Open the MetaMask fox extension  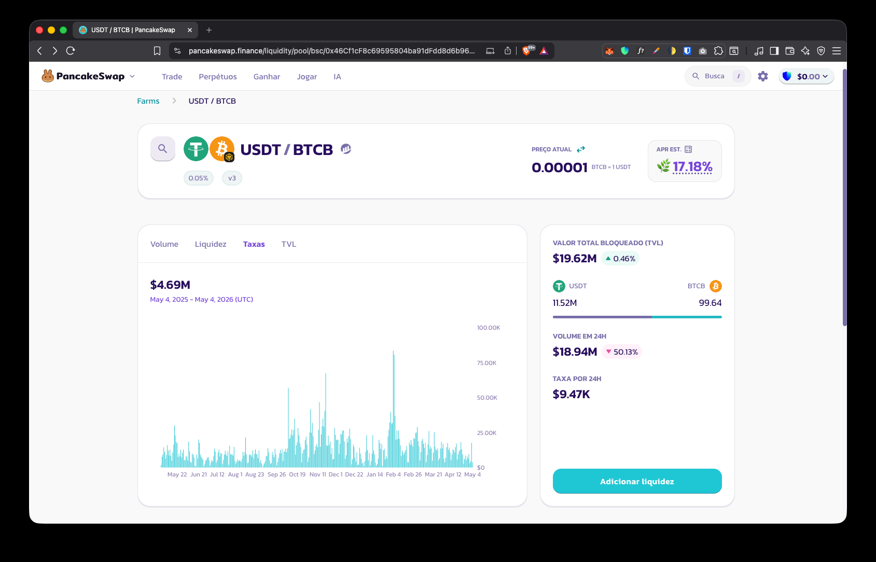point(609,51)
